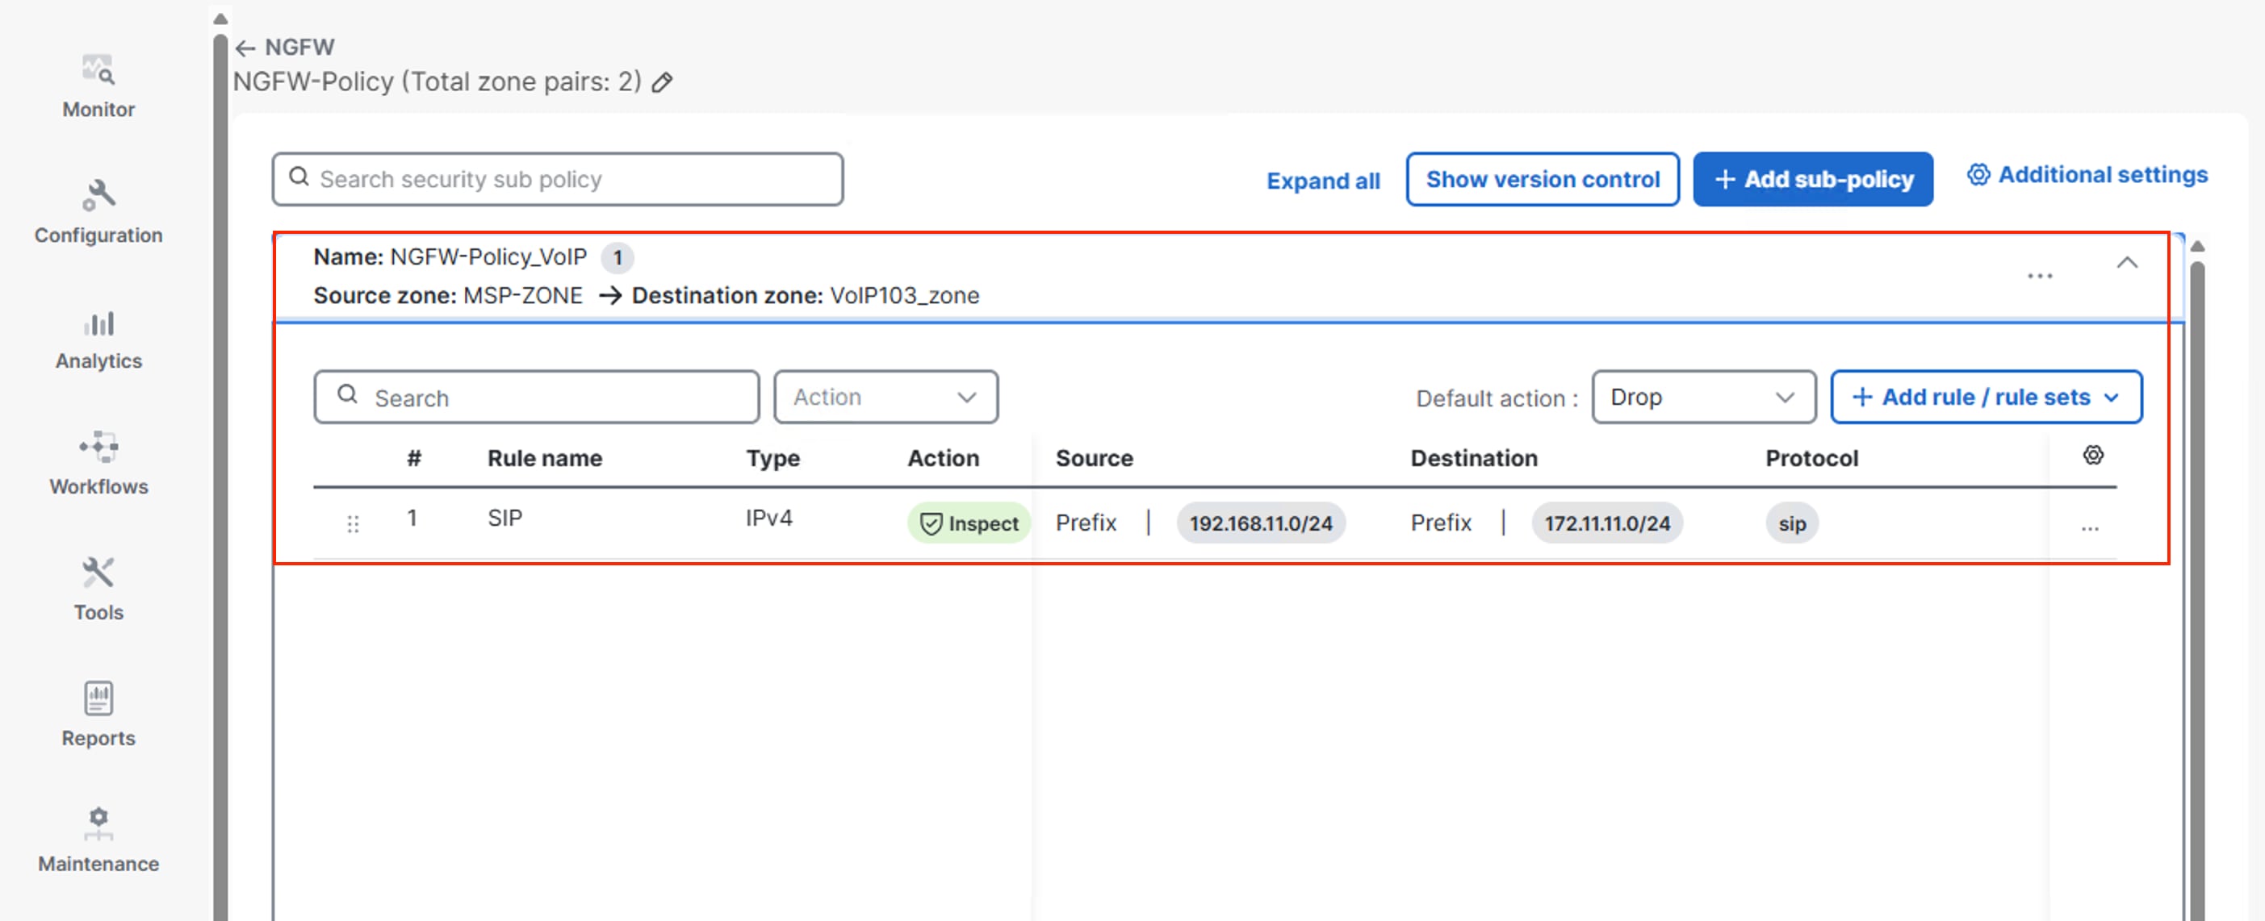Click the Additional settings gear icon
2265x921 pixels.
pos(1978,175)
